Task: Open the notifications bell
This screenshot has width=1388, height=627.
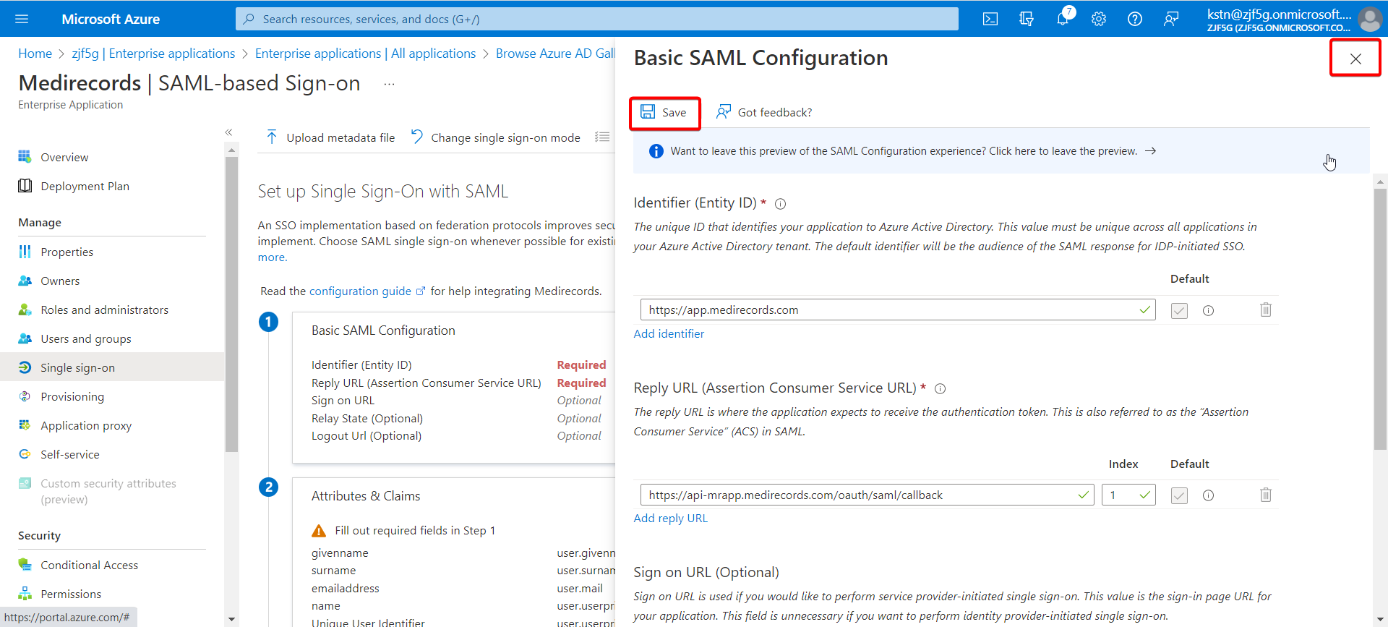Action: (x=1063, y=19)
